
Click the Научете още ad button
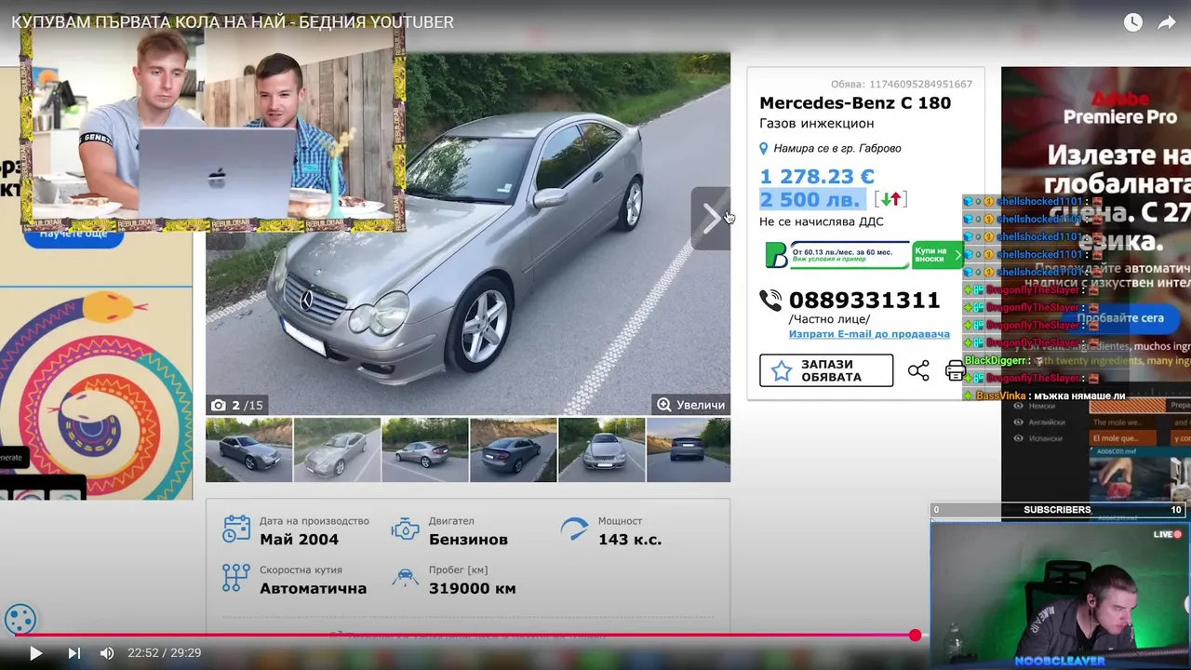click(74, 234)
